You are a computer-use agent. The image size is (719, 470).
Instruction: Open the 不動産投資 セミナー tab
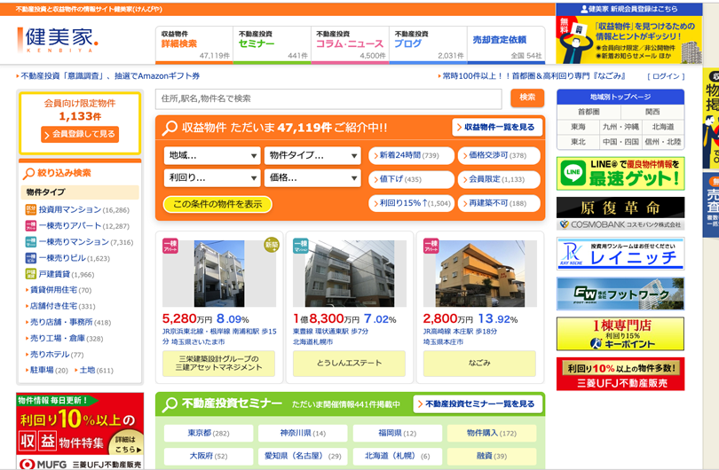coord(272,45)
